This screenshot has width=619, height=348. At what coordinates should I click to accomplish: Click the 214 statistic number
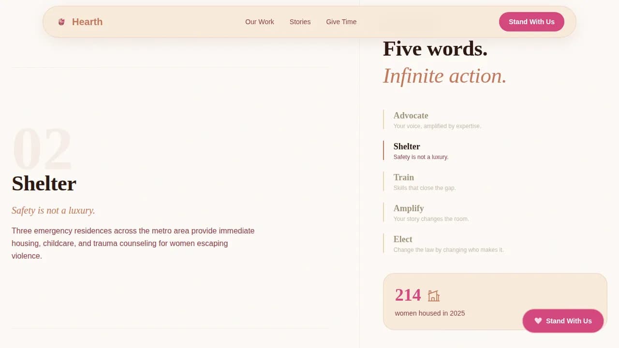(408, 295)
